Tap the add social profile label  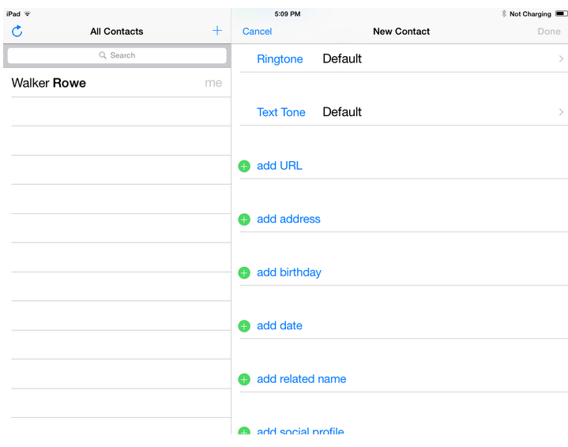[300, 430]
